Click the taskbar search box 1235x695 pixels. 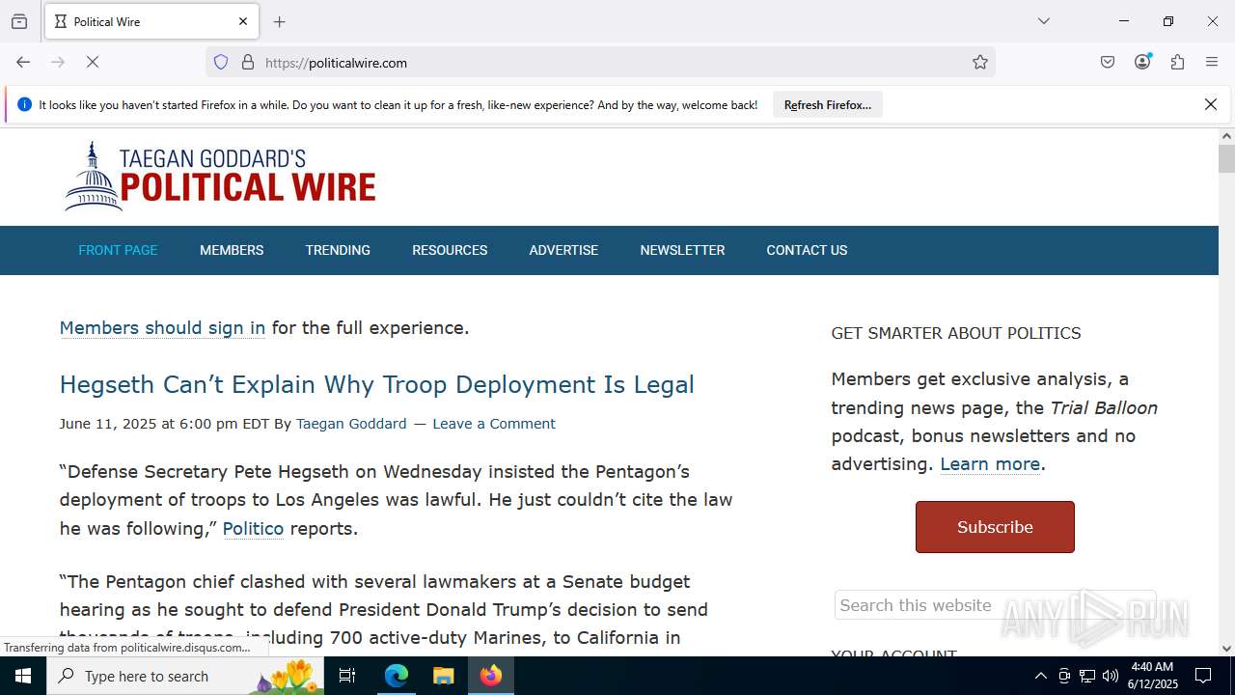click(185, 676)
